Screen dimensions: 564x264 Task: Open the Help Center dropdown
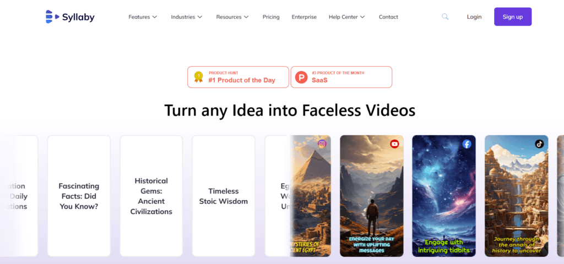click(x=347, y=17)
